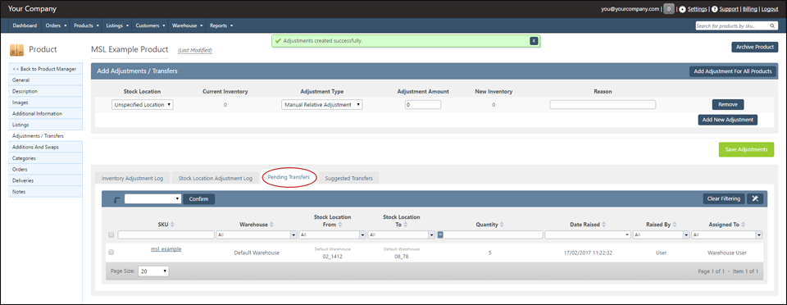Dismiss the success notification with X
Viewport: 787px width, 305px height.
tap(534, 41)
